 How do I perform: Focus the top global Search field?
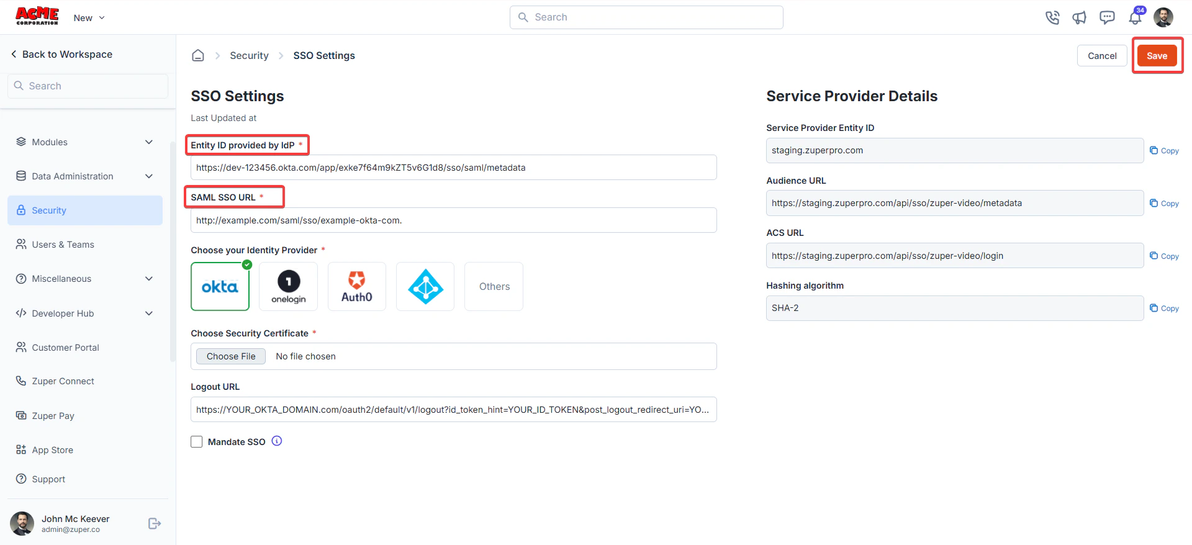coord(646,17)
